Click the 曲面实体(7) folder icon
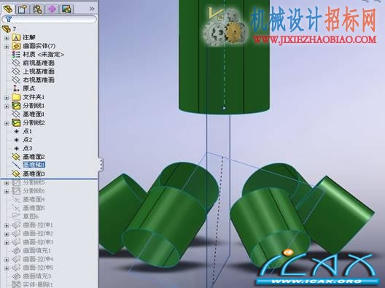Viewport: 385px width, 288px height. point(16,46)
